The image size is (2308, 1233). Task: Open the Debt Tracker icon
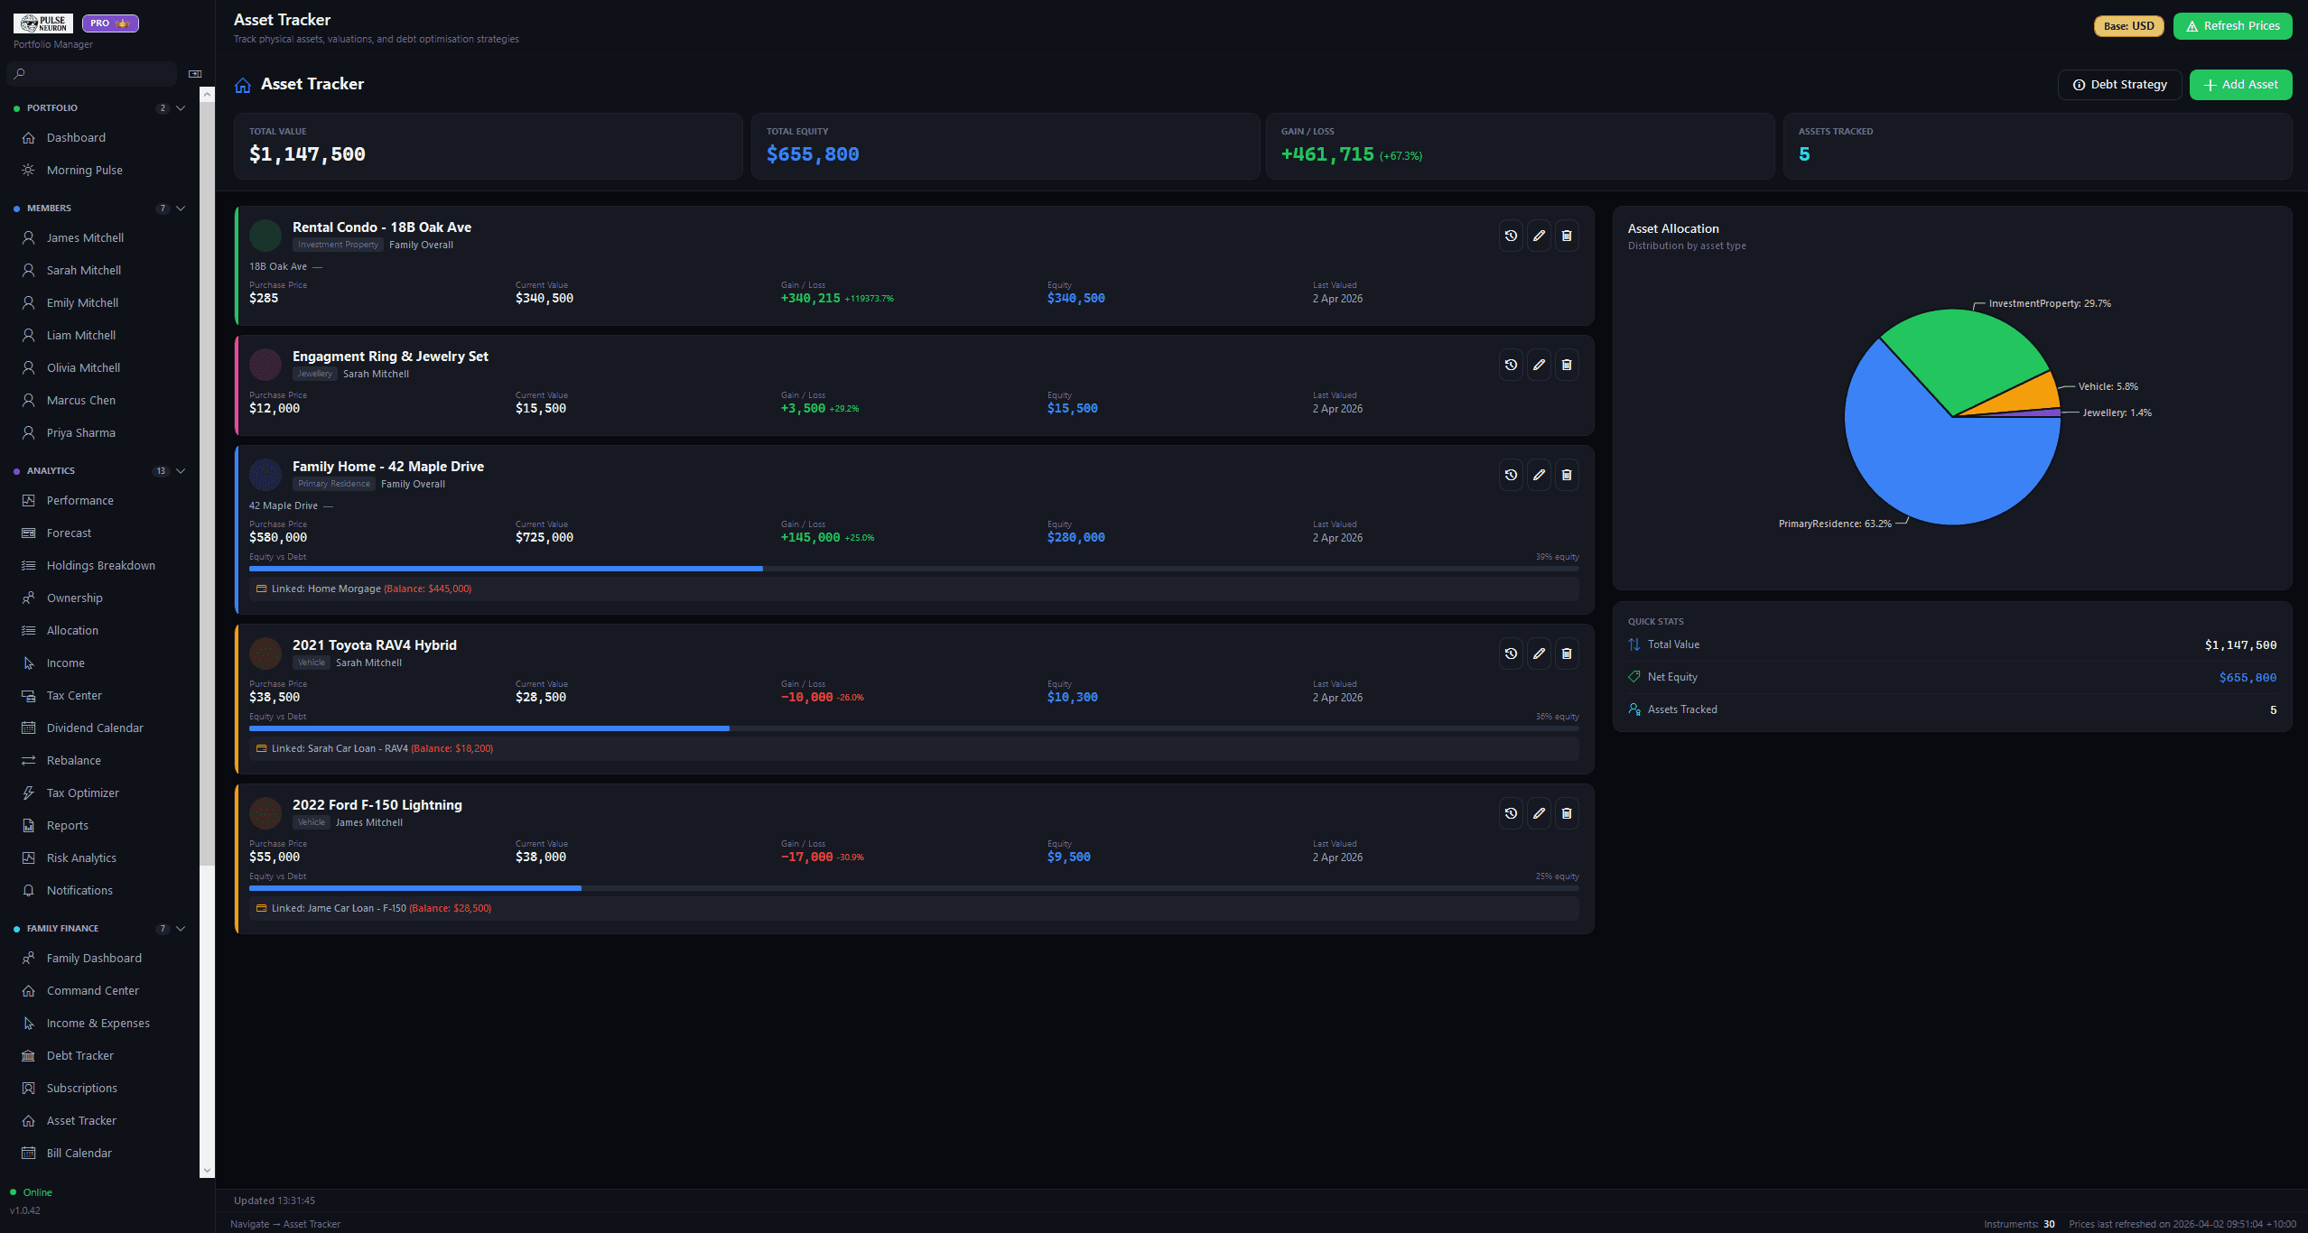pos(30,1055)
